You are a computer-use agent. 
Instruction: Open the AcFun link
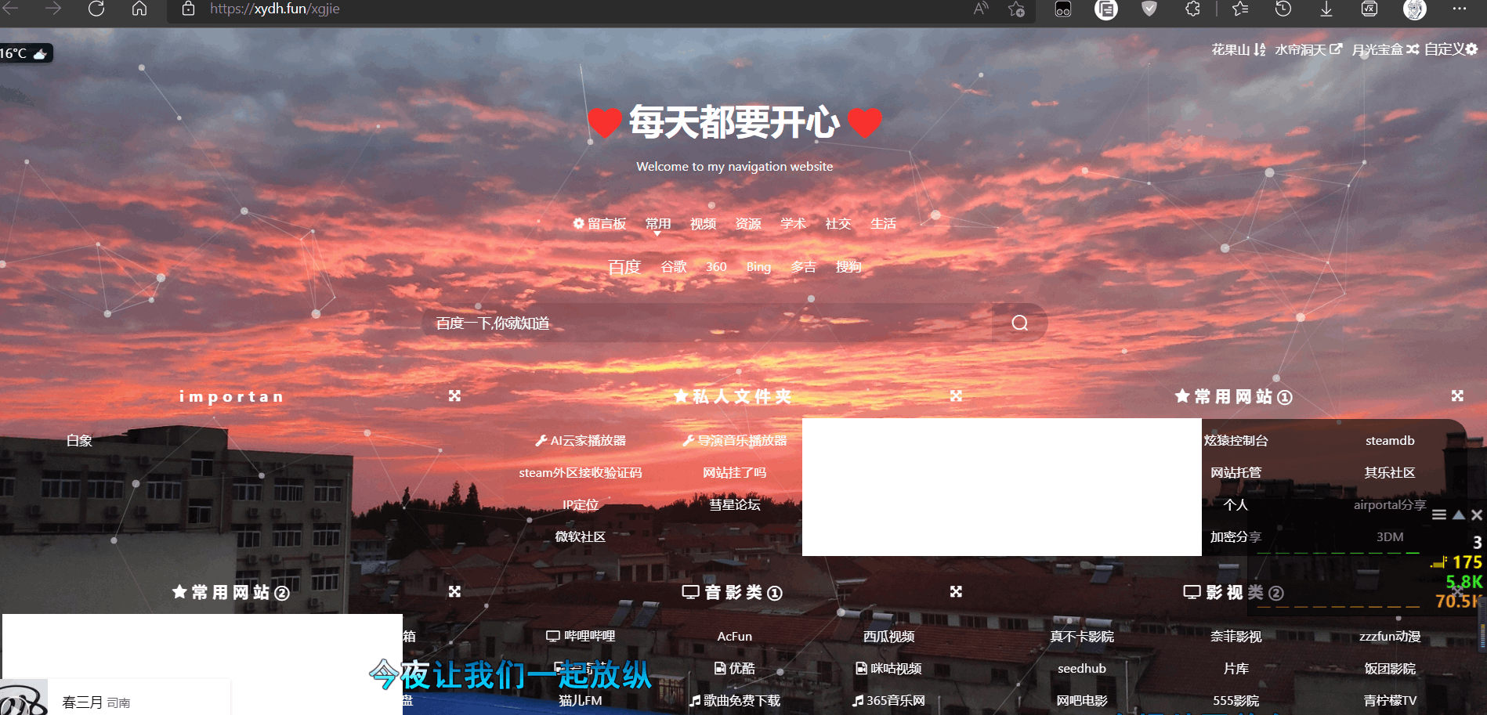(735, 637)
